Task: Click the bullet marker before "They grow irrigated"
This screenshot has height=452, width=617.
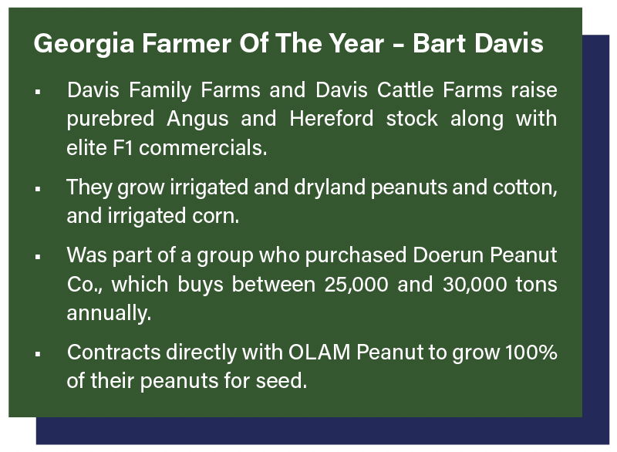Action: coord(37,190)
